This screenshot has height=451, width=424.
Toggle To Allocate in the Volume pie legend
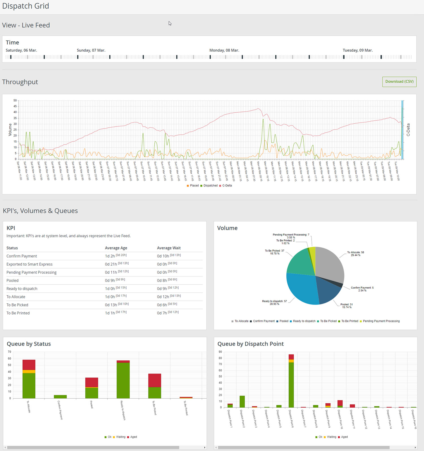coord(240,321)
